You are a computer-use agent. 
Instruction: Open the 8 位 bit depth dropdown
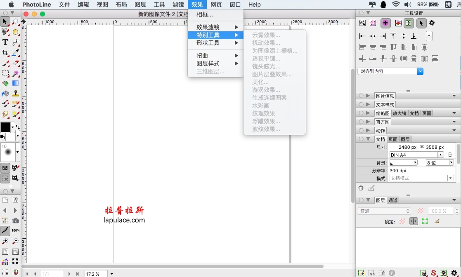tap(440, 163)
